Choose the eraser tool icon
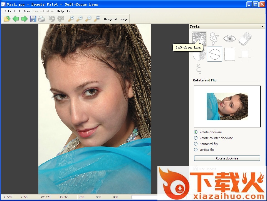This screenshot has width=267, height=201. tap(245, 39)
